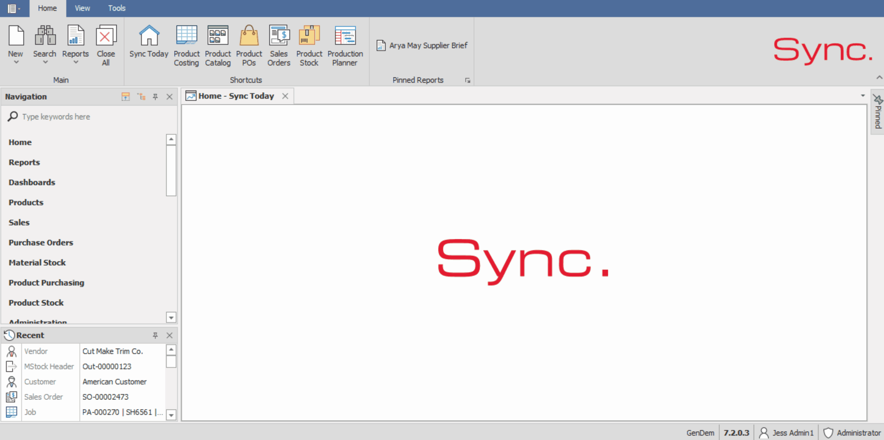
Task: Click the Job row icon in Recent
Action: pos(12,412)
